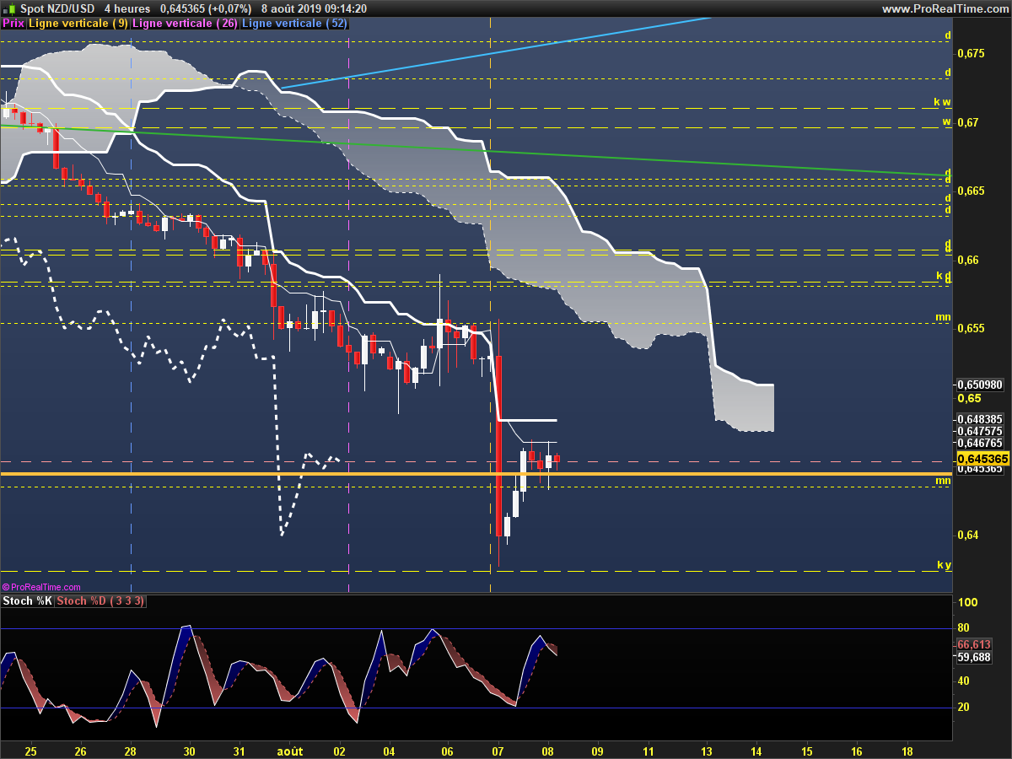This screenshot has height=759, width=1012.
Task: Click the 4 heures timeframe text
Action: [x=126, y=8]
